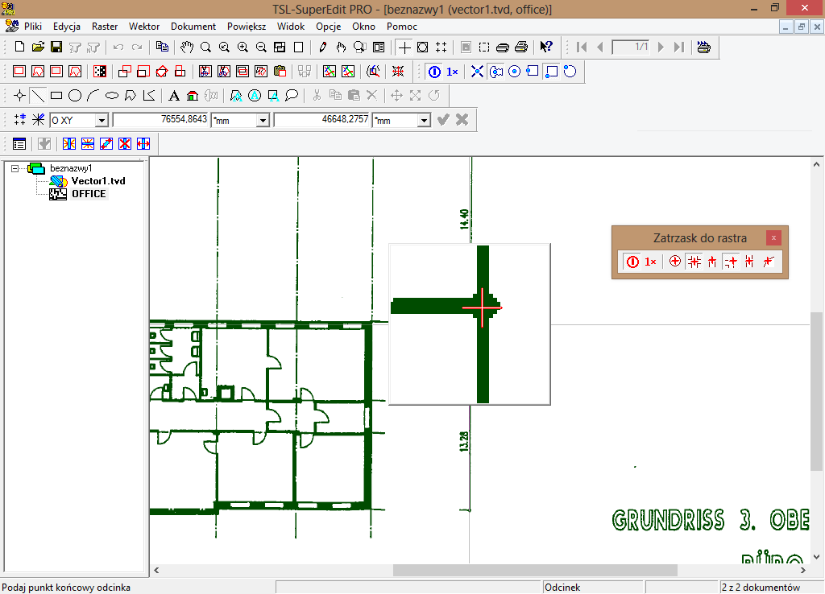Open the Wektor menu
Image resolution: width=825 pixels, height=594 pixels.
(x=144, y=26)
